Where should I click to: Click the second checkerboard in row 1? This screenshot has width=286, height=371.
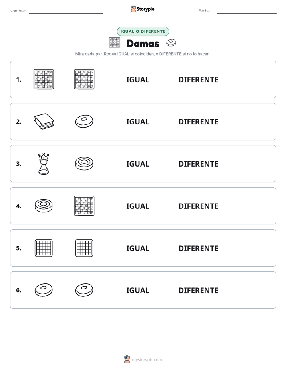[x=84, y=79]
